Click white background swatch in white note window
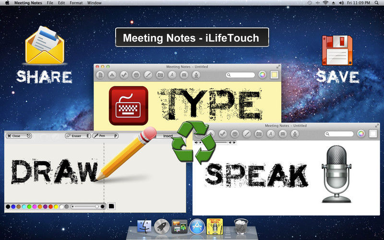Viewport: 384px width, 240px height. 373,134
